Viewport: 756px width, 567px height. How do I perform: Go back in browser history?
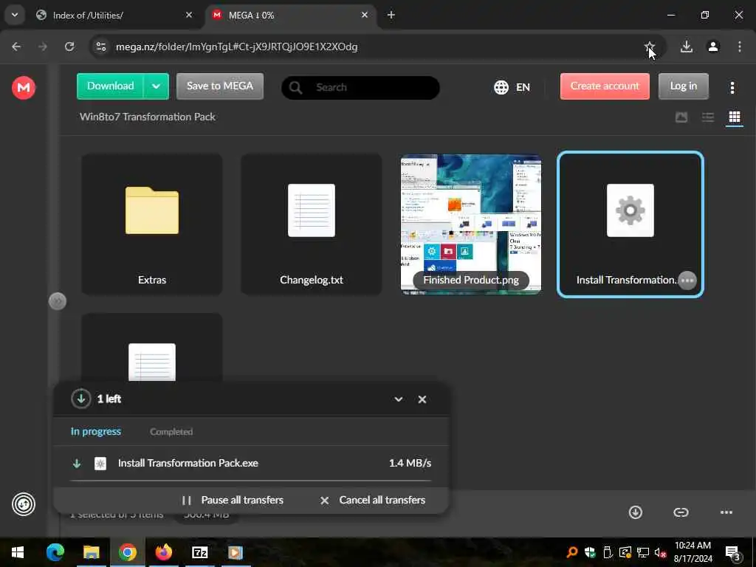pos(16,47)
